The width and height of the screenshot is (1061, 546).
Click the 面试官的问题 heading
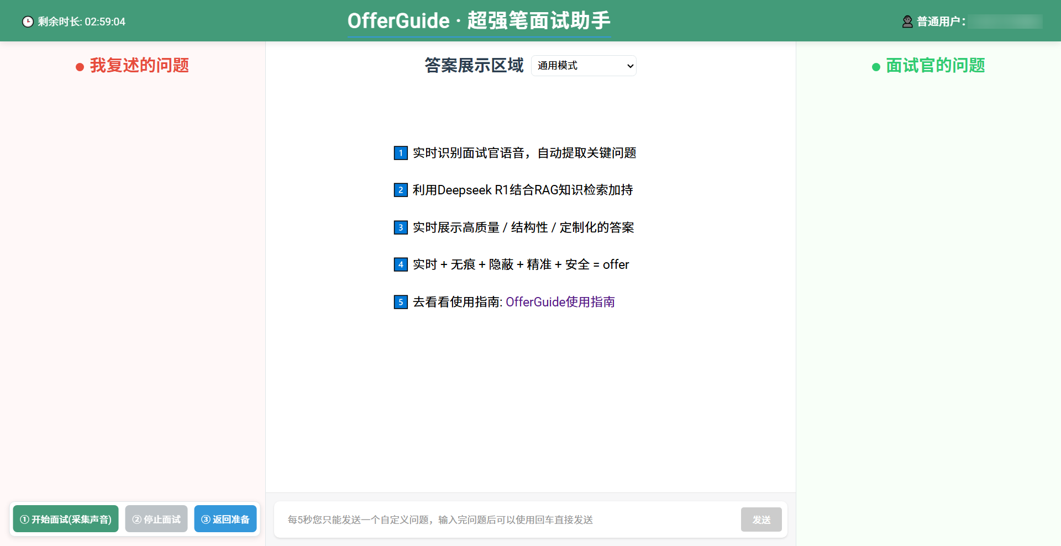936,65
